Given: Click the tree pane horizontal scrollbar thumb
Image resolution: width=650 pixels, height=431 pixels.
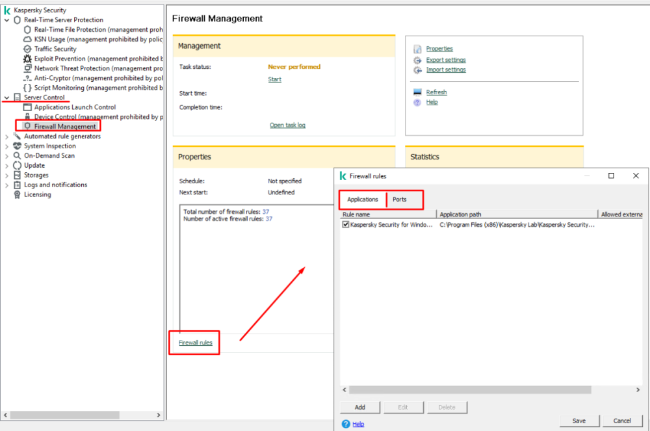Looking at the screenshot, I should [x=65, y=415].
